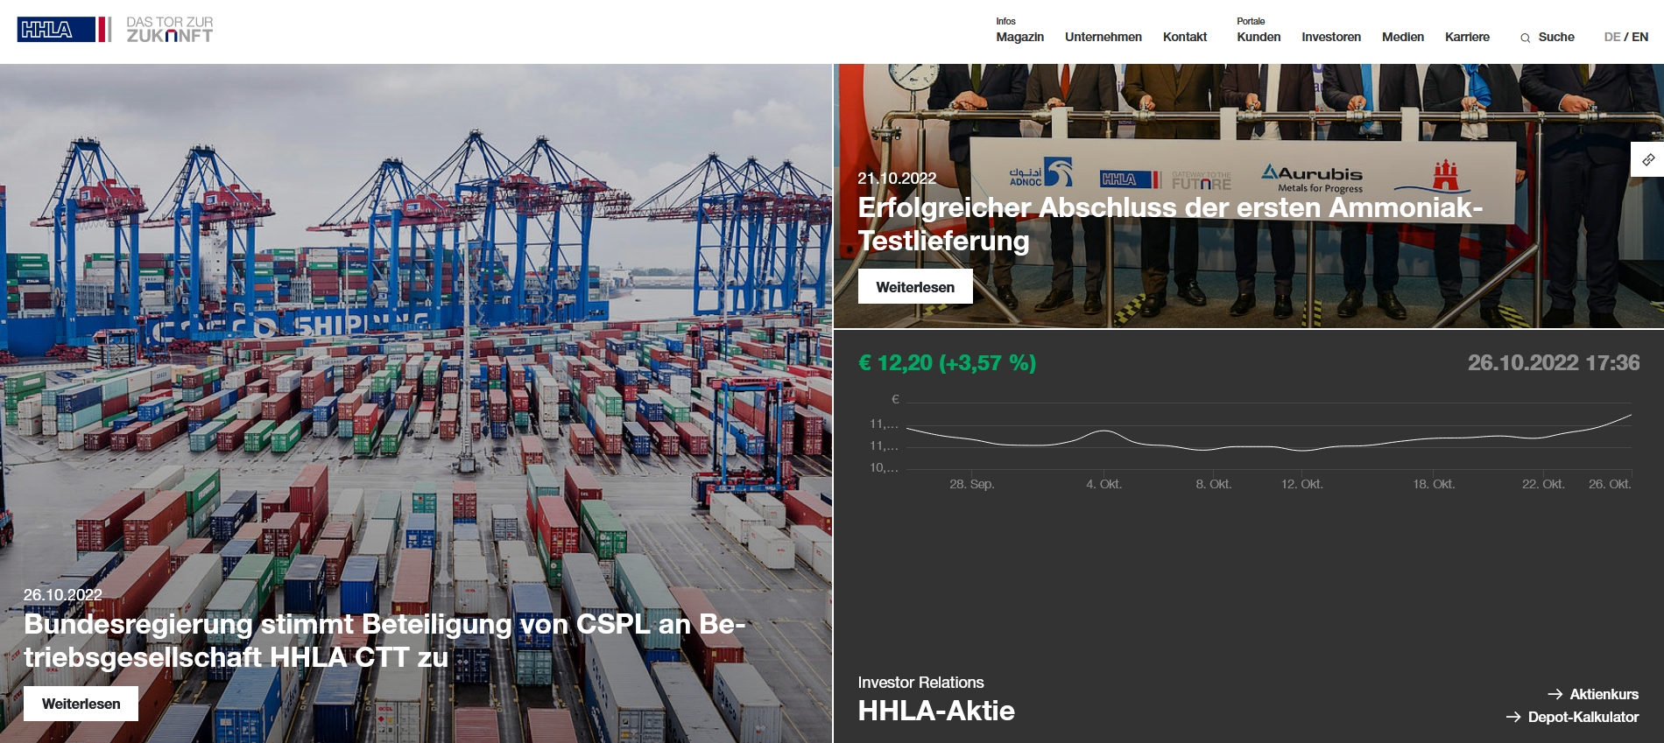Click the 18. Okt. chart axis label
The image size is (1664, 743).
[1434, 484]
